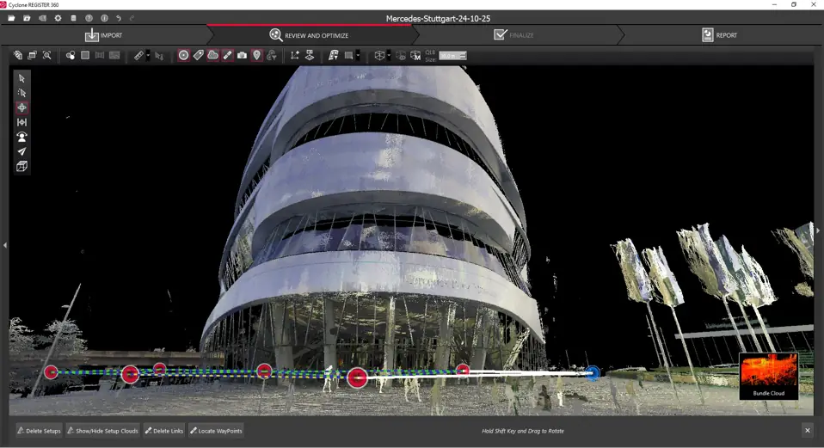824x448 pixels.
Task: Select the blue setup marker
Action: click(x=593, y=373)
